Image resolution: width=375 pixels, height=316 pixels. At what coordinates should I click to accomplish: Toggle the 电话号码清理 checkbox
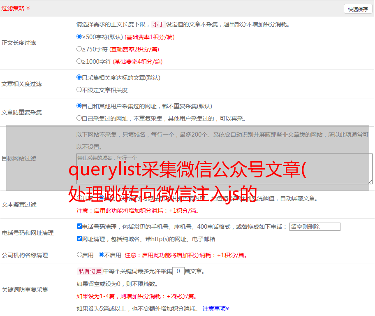pos(80,226)
